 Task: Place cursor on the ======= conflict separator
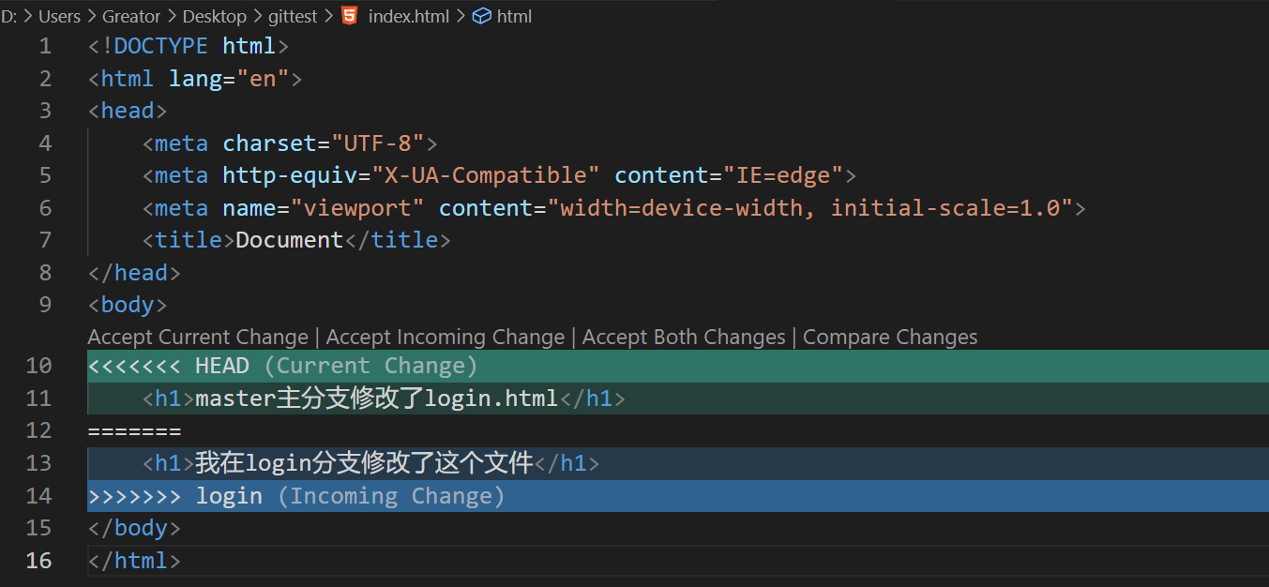click(x=134, y=431)
